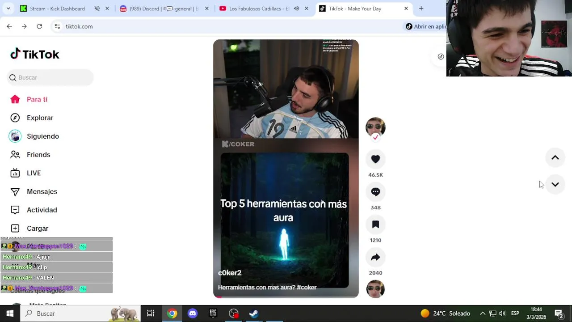The height and width of the screenshot is (322, 572).
Task: Close the Discord general tab
Action: point(206,8)
